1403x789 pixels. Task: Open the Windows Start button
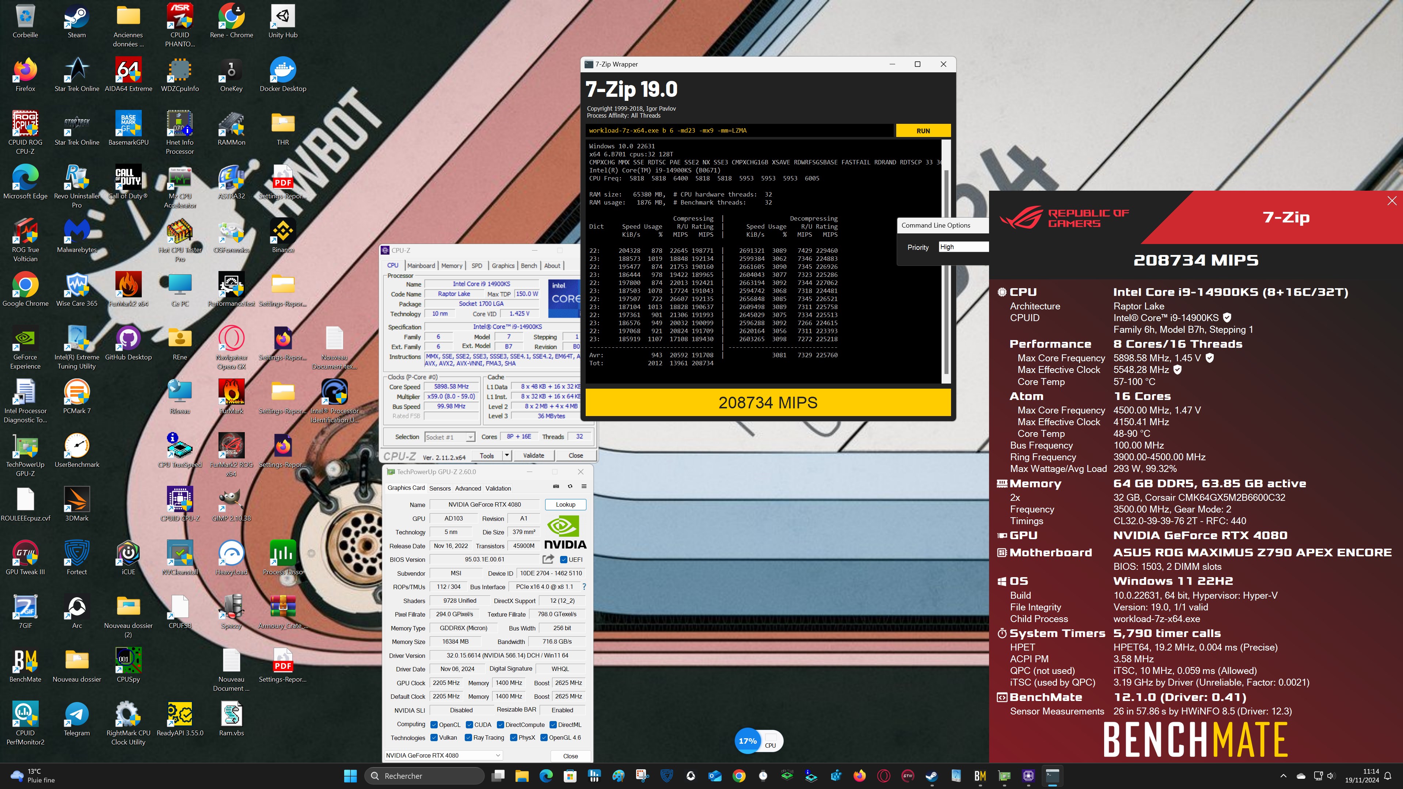tap(350, 776)
